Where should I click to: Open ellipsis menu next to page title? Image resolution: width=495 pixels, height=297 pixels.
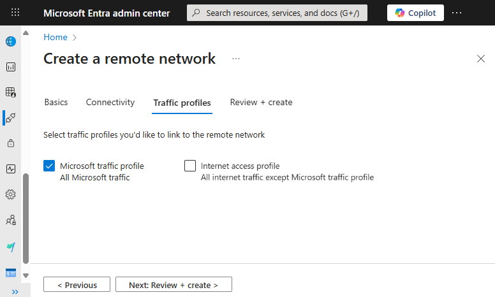coord(236,59)
